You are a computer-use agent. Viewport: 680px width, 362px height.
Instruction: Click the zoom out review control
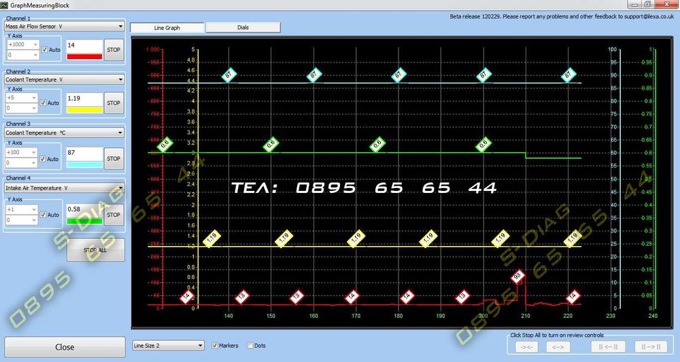(558, 347)
